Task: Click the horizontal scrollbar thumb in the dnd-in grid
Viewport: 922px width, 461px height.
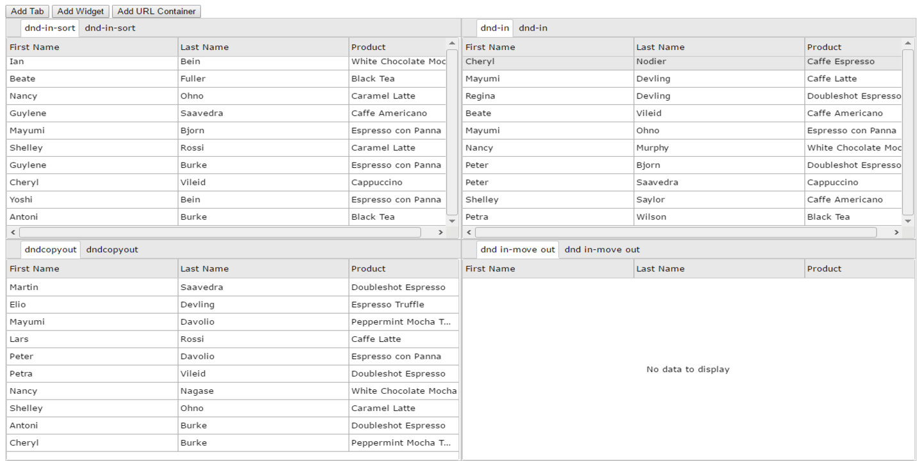Action: pos(676,232)
